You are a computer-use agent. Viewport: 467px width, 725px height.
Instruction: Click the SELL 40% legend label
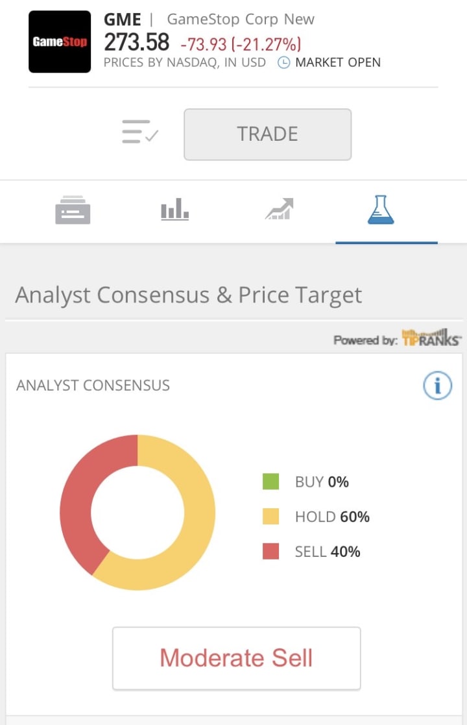click(x=328, y=552)
